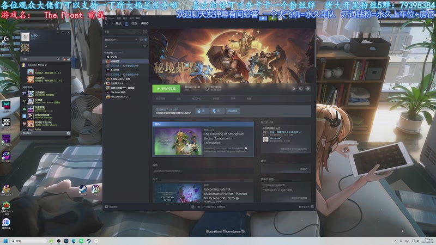Select 七日世界 in the library list

pos(115,70)
